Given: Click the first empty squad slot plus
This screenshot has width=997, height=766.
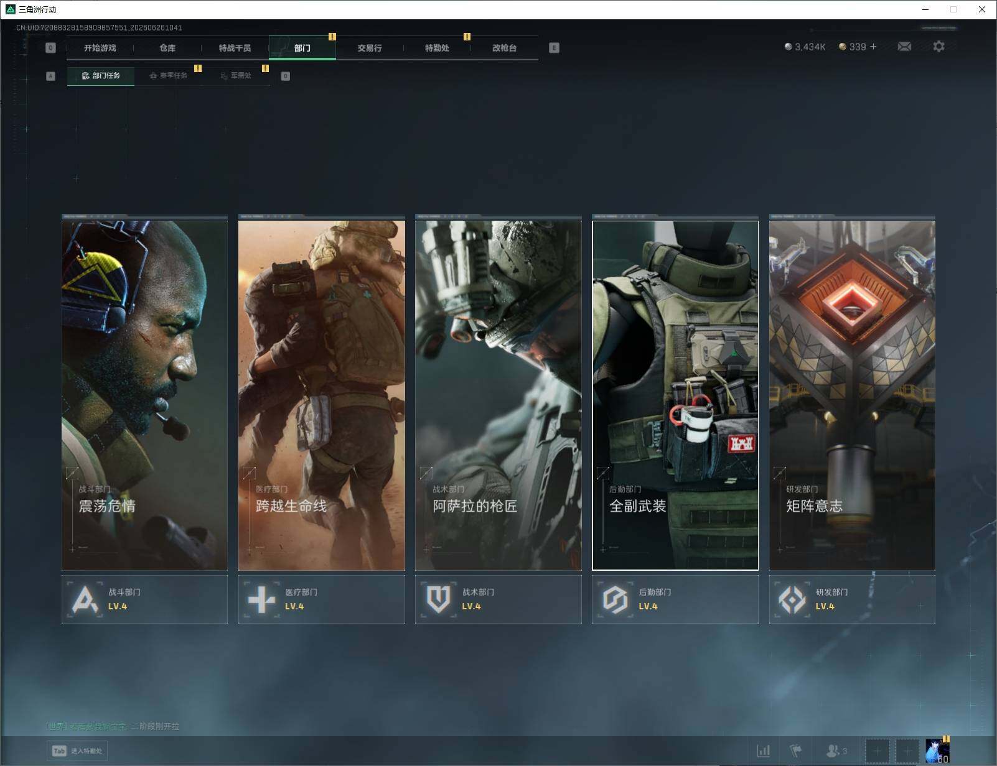Looking at the screenshot, I should pyautogui.click(x=878, y=751).
